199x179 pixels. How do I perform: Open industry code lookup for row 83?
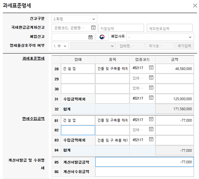click(x=151, y=140)
